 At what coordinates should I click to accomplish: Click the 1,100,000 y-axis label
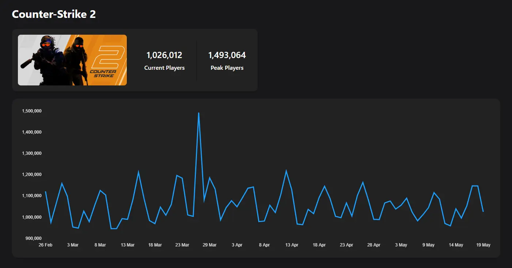pos(32,196)
